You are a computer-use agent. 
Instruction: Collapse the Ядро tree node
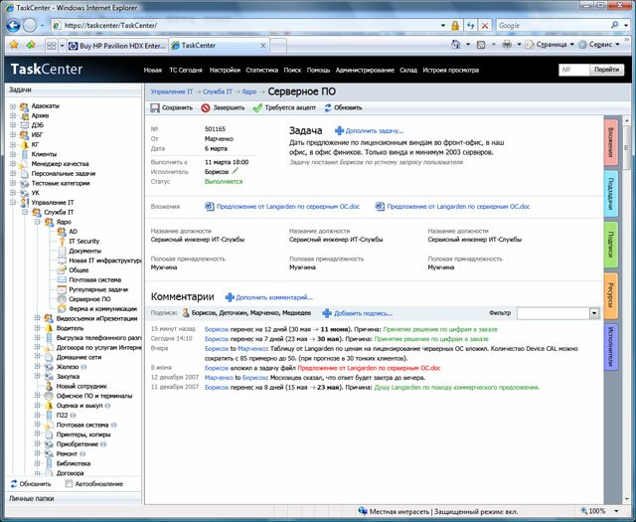coord(38,222)
